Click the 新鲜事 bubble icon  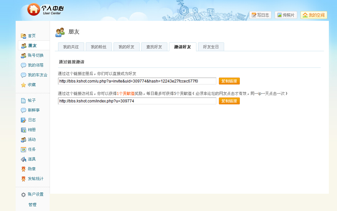point(23,111)
